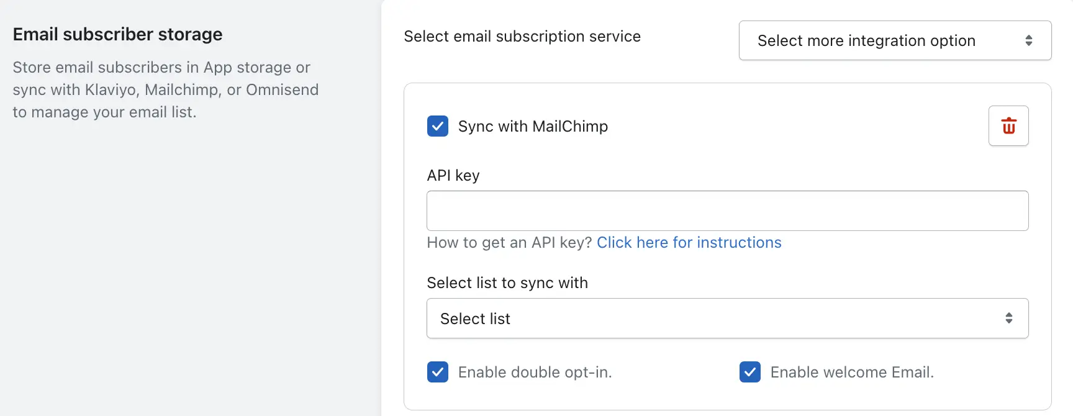Click the Enable welcome Email label text

tap(852, 372)
